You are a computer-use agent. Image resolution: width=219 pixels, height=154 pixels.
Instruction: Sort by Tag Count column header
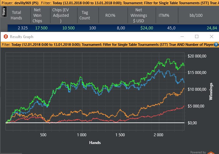pos(85,15)
